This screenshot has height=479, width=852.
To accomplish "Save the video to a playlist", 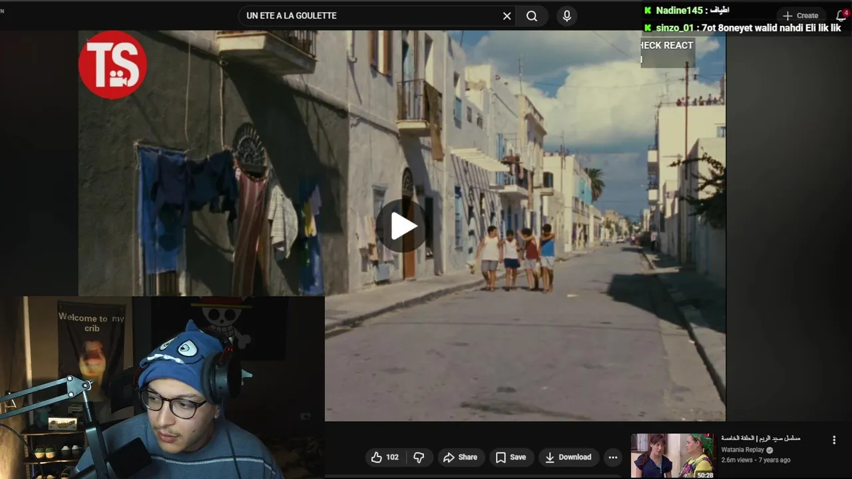I will pyautogui.click(x=511, y=457).
